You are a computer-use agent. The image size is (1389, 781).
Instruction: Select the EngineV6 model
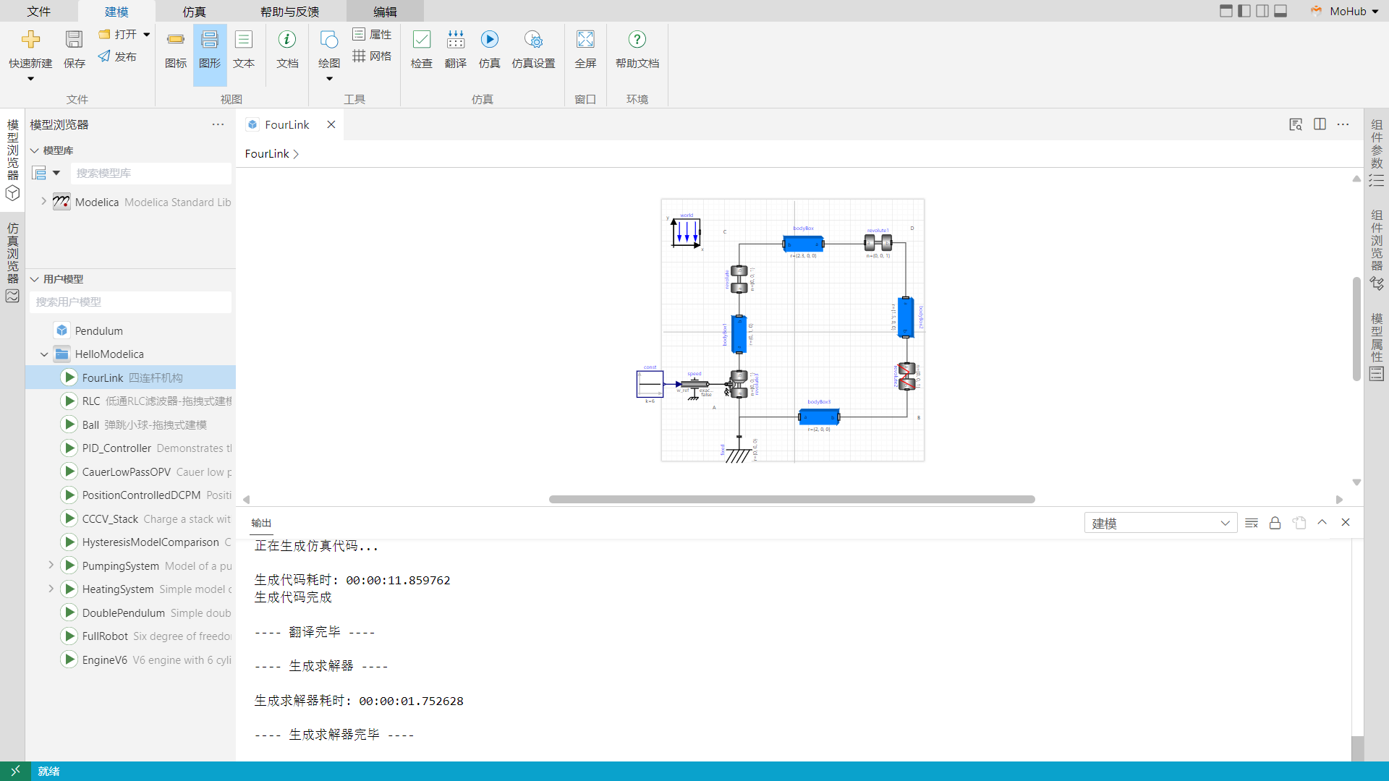pyautogui.click(x=130, y=660)
